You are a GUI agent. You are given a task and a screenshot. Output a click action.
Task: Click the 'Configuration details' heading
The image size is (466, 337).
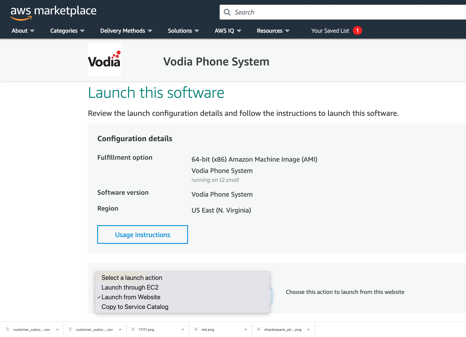coord(135,138)
